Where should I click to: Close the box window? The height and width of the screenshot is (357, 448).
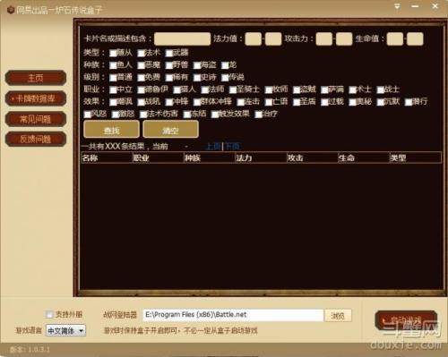coord(435,6)
